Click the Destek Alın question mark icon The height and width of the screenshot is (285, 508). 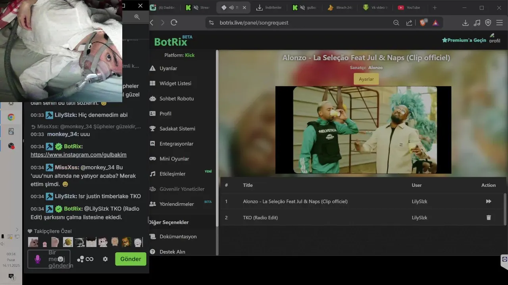pos(152,251)
